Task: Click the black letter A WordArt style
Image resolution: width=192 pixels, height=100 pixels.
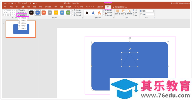Action: (x=87, y=13)
